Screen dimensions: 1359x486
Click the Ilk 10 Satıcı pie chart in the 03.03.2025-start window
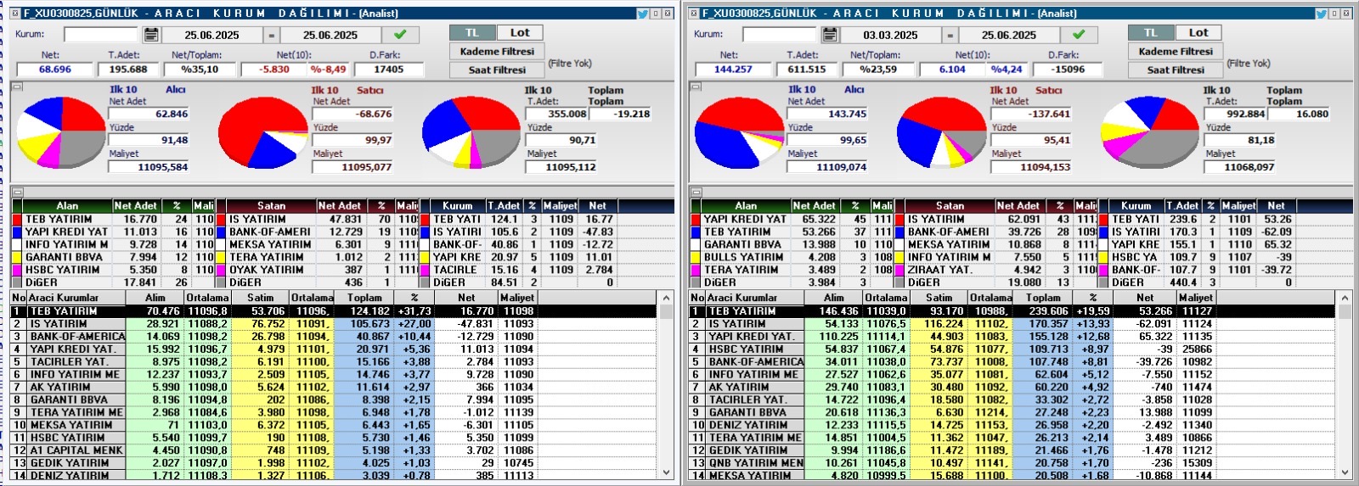point(941,132)
